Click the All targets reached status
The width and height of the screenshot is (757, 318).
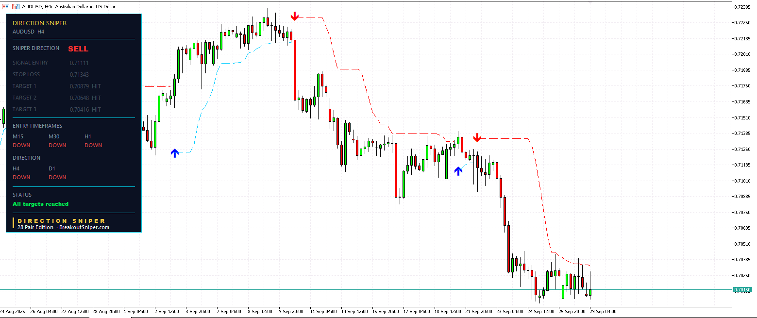click(41, 204)
